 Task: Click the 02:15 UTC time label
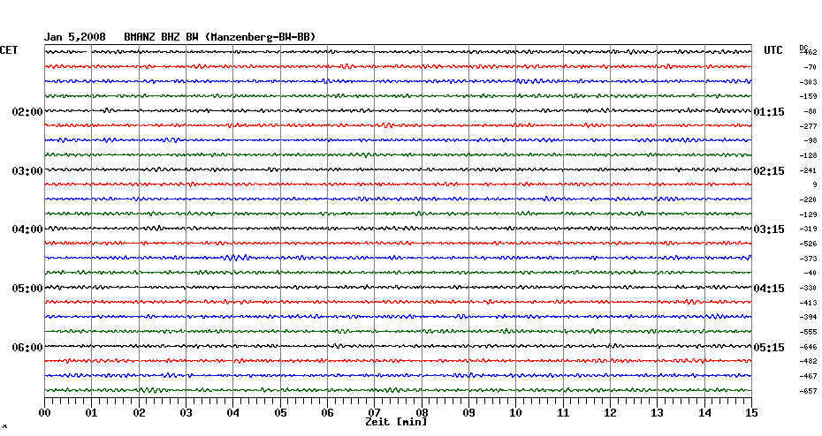click(769, 171)
